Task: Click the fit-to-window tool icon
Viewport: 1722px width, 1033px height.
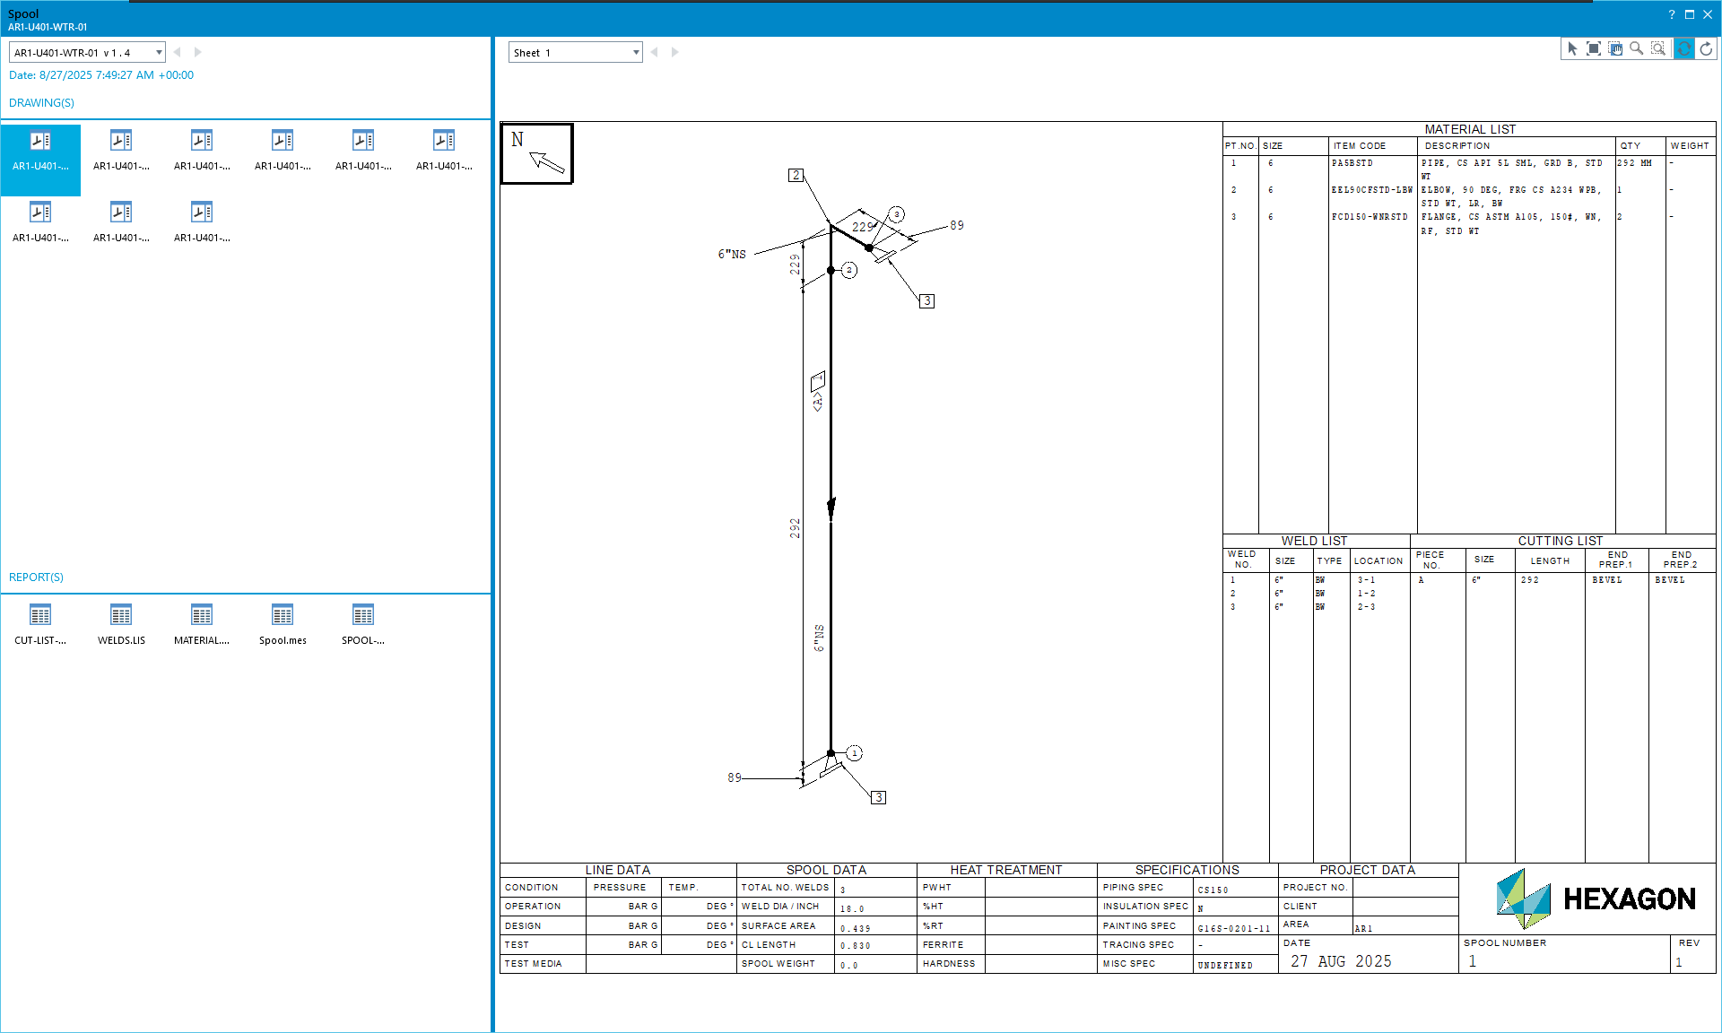Action: pyautogui.click(x=1594, y=49)
